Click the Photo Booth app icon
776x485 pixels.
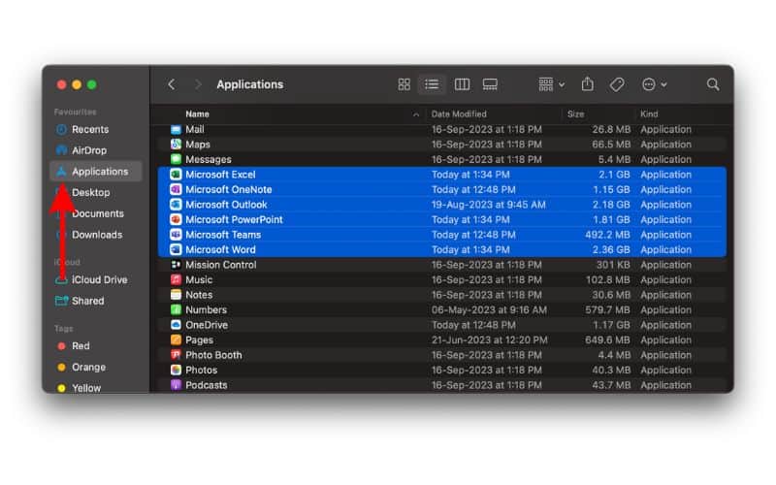[x=176, y=355]
